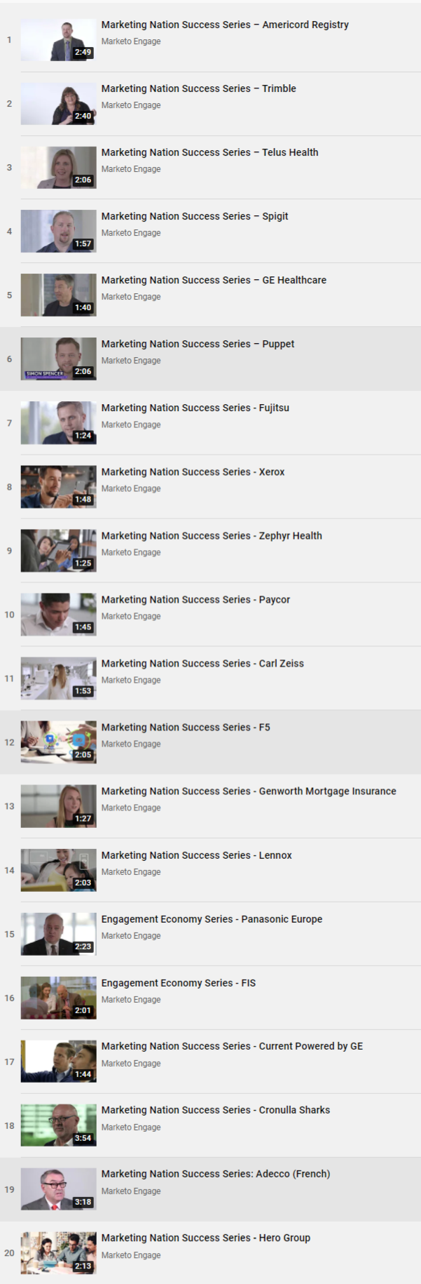Image resolution: width=421 pixels, height=1284 pixels.
Task: Open Marketo Engage channel under Panasonic Europe
Action: [131, 936]
